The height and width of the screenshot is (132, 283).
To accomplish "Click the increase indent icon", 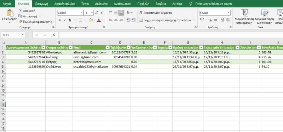I will pos(133,20).
